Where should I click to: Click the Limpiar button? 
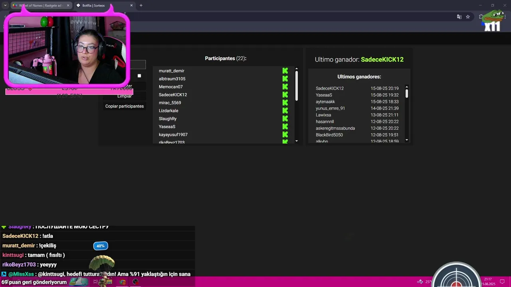pyautogui.click(x=125, y=96)
